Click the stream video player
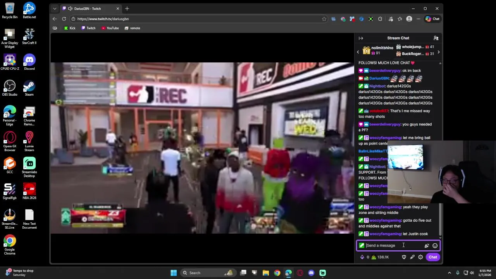The image size is (496, 279). click(x=202, y=148)
